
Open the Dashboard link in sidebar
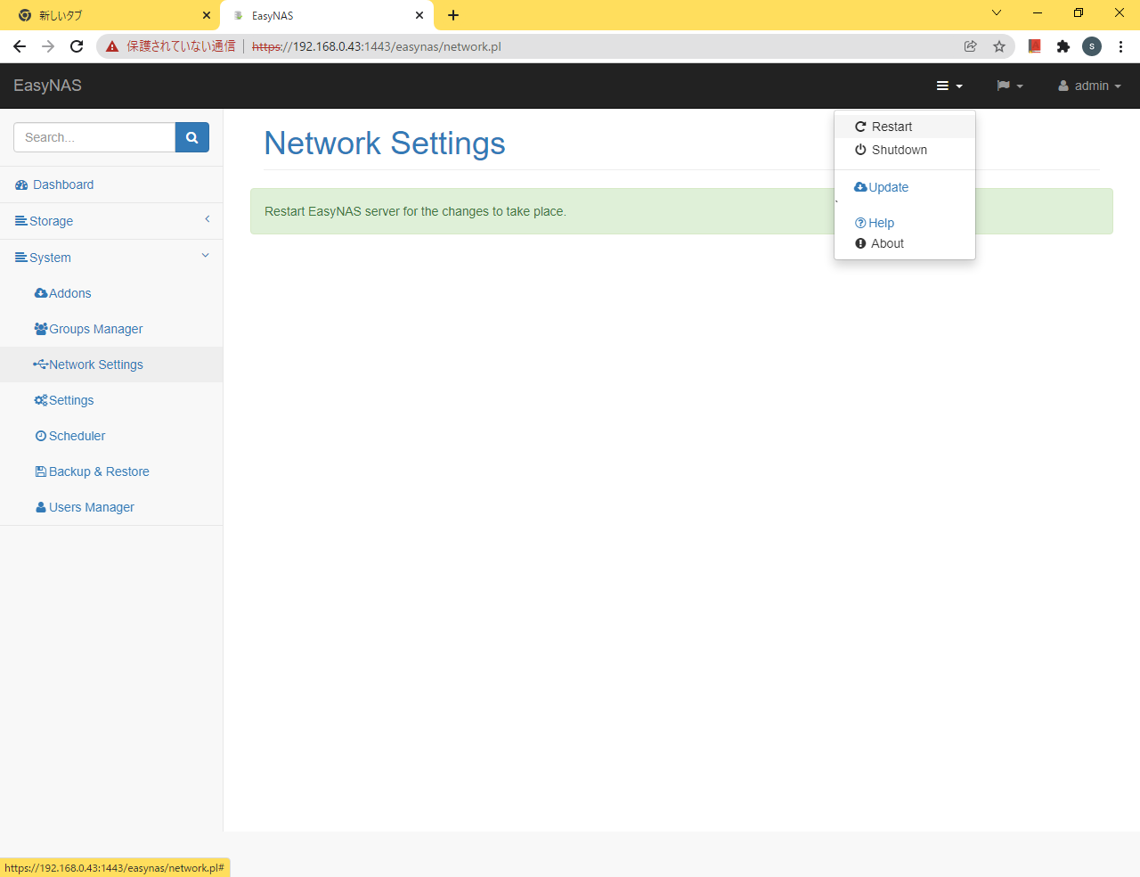click(62, 184)
